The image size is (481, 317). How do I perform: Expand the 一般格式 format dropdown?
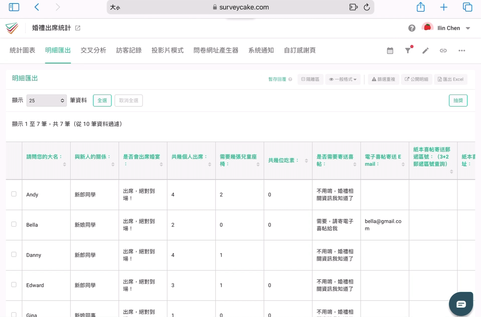point(343,79)
